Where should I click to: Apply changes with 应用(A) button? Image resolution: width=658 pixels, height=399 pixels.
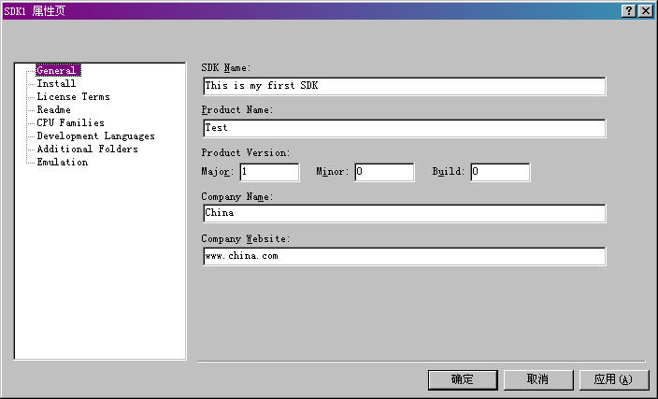tap(614, 379)
